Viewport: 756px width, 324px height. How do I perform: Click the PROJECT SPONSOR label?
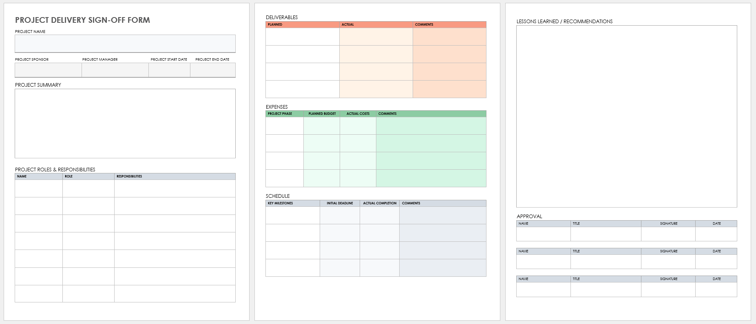[32, 59]
